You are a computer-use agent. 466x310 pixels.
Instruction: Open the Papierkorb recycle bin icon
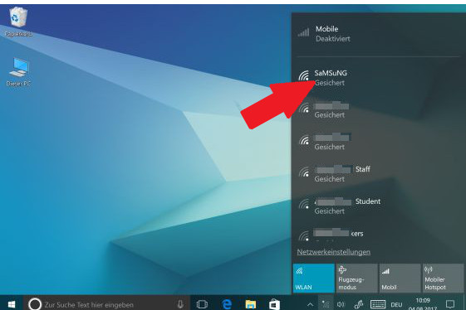pyautogui.click(x=18, y=22)
